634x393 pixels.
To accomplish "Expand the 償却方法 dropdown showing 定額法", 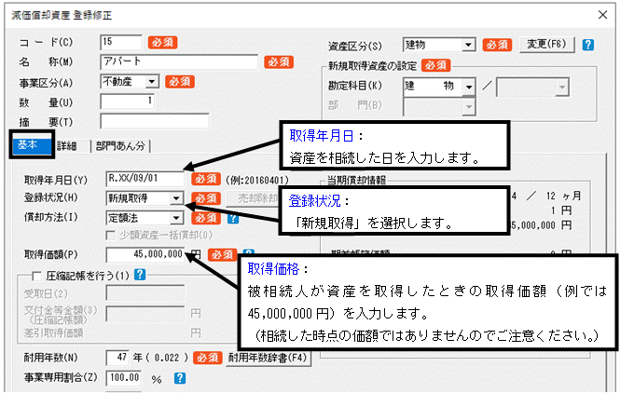I will [x=175, y=217].
